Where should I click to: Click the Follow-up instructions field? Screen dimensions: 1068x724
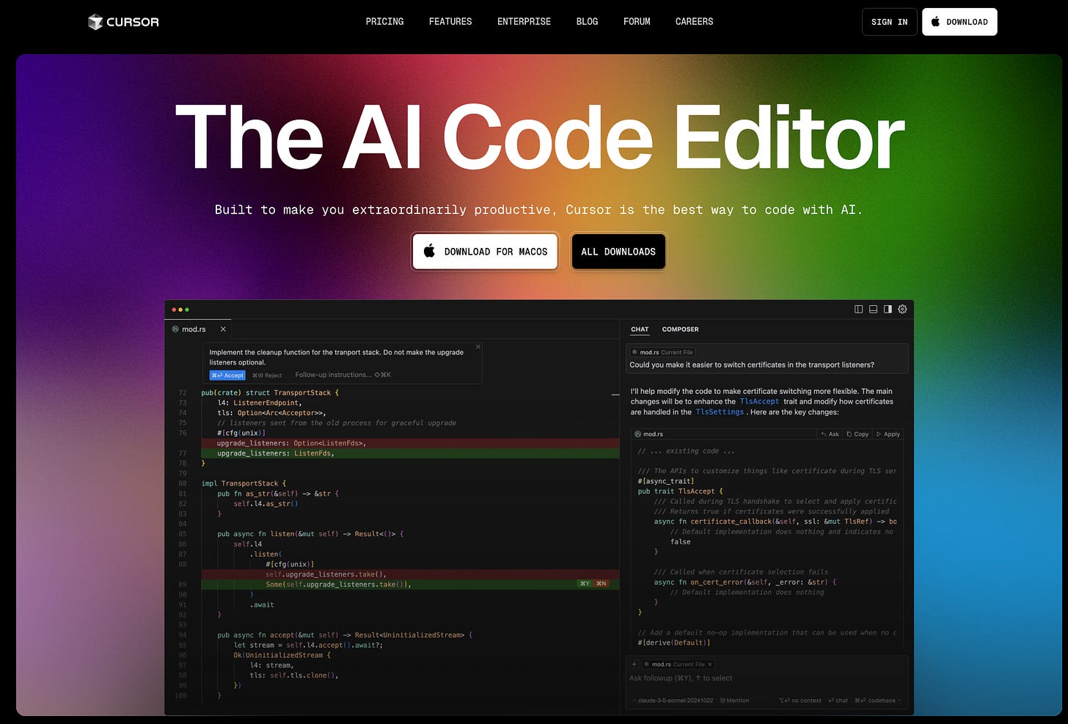[343, 375]
